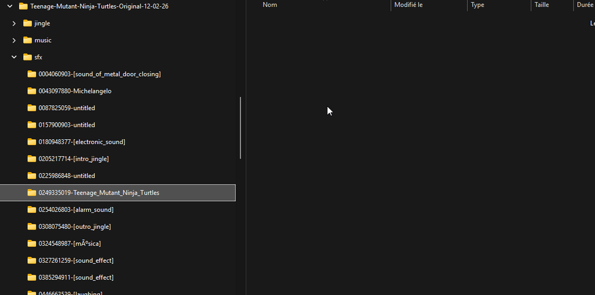The width and height of the screenshot is (595, 295).
Task: Sort by Taille column header
Action: (541, 5)
